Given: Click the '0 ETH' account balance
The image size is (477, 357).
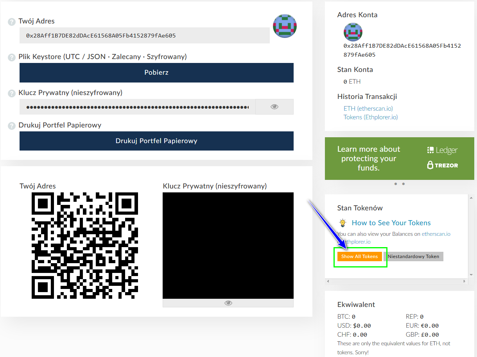Looking at the screenshot, I should pos(352,82).
